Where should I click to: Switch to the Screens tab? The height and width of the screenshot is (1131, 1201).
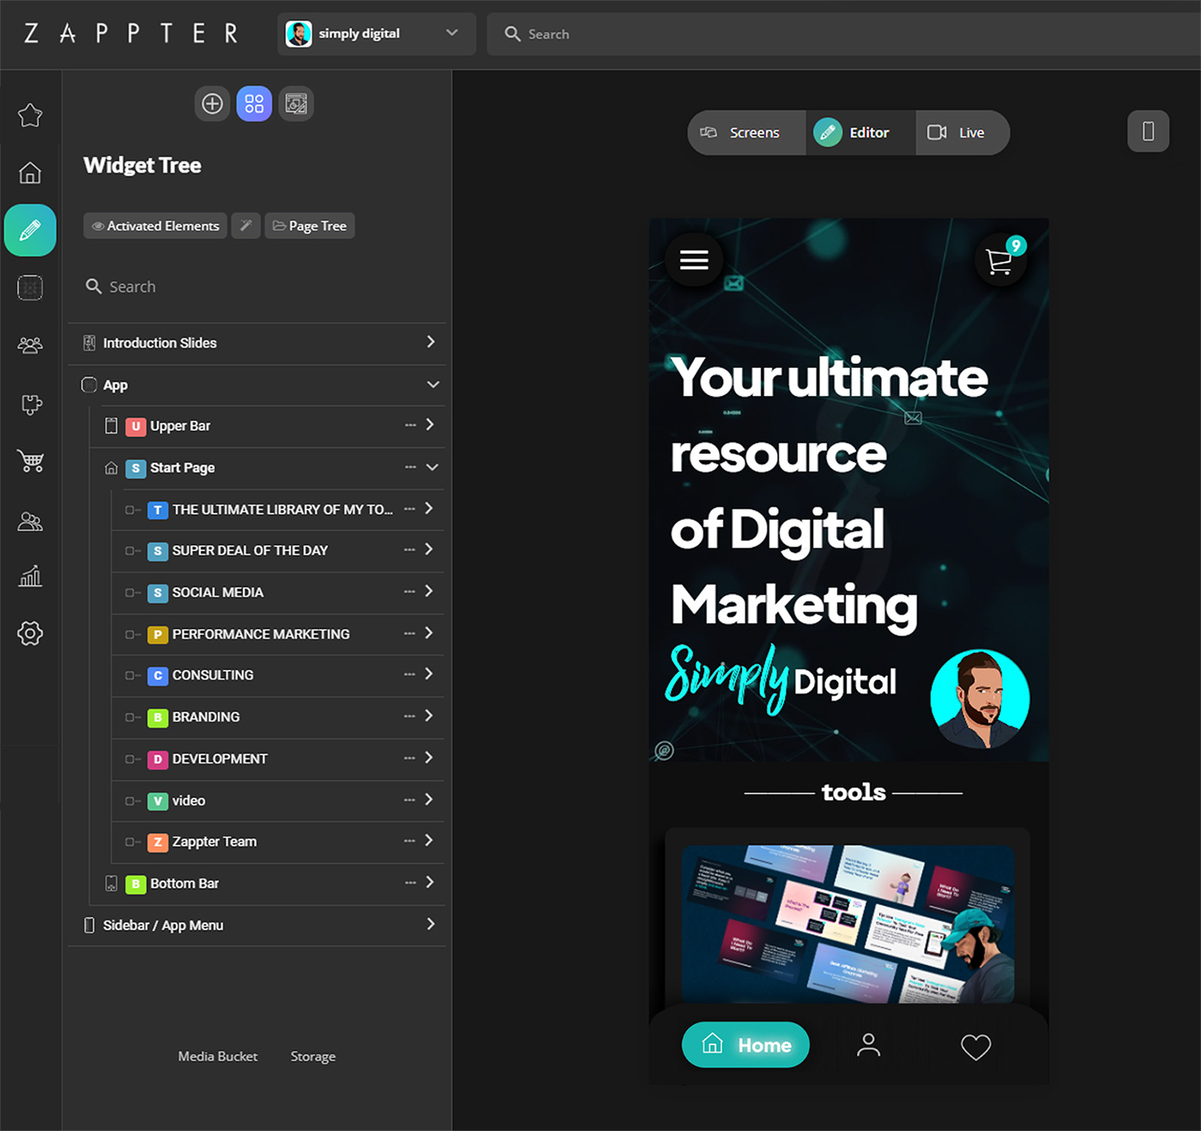pos(745,132)
